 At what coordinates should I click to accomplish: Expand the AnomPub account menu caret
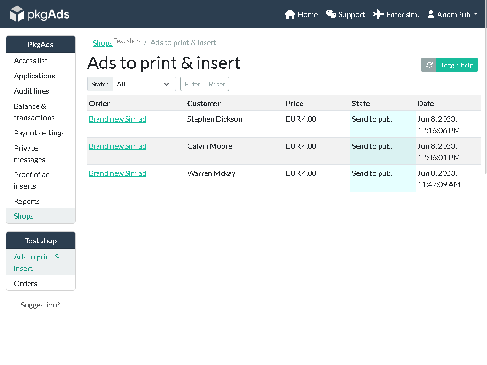coord(476,14)
